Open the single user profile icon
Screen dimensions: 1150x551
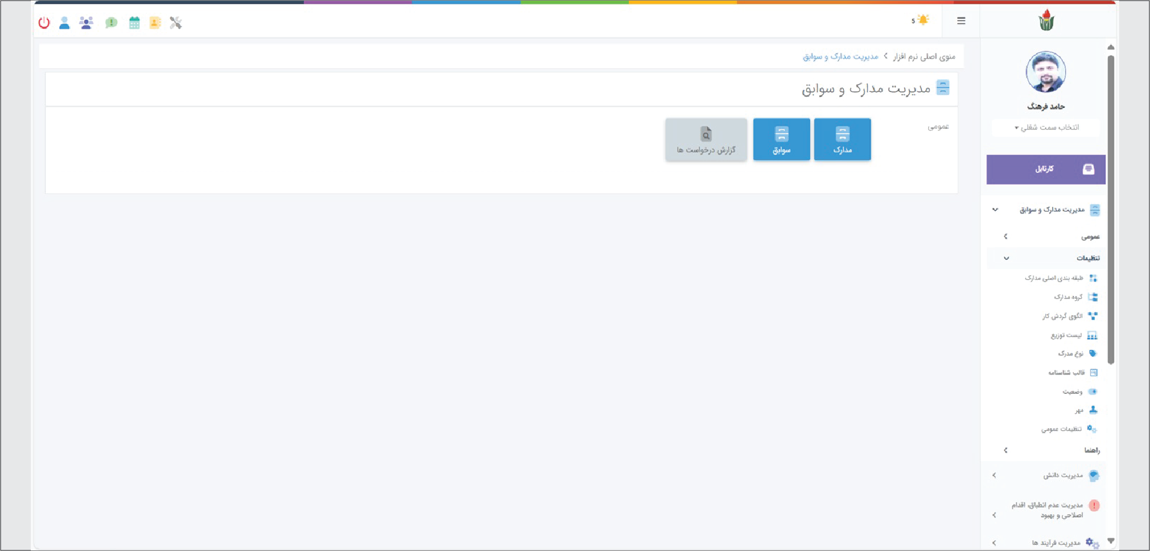[x=65, y=23]
